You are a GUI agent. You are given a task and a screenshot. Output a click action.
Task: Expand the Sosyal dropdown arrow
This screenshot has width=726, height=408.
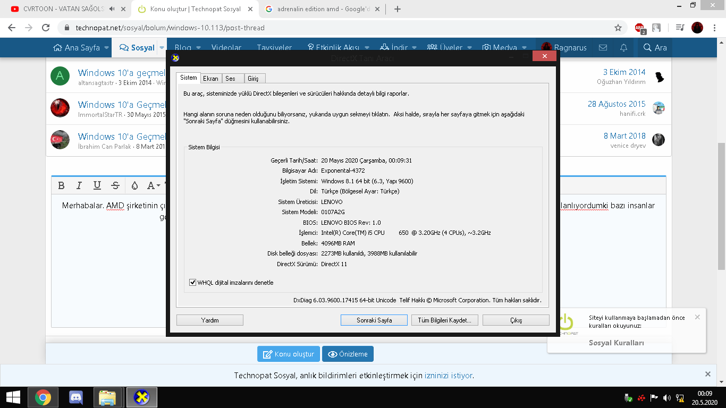tap(162, 47)
